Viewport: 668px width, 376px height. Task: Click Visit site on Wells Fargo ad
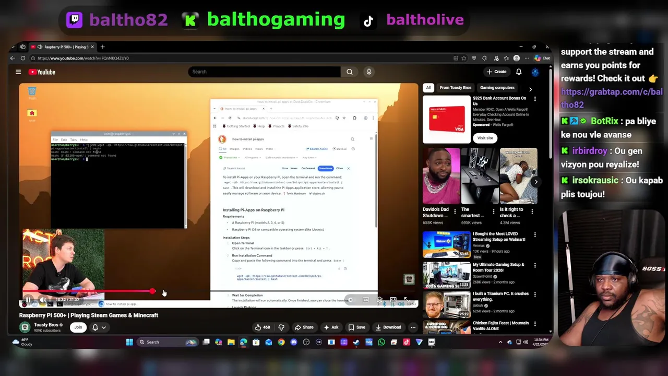pyautogui.click(x=485, y=138)
